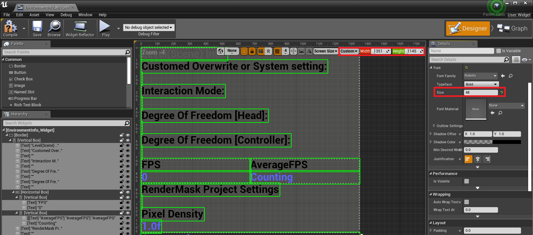This screenshot has height=235, width=533.
Task: Click the Font Material None thumbnail
Action: [476, 109]
